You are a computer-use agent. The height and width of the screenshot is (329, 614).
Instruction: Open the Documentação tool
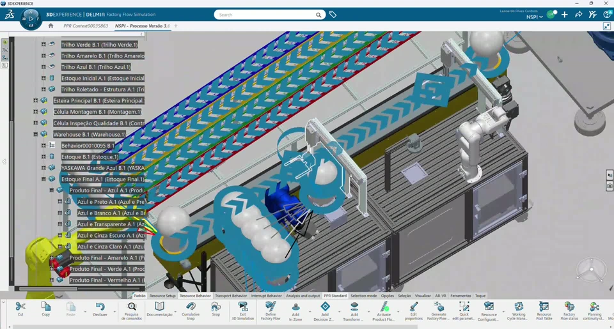(159, 309)
